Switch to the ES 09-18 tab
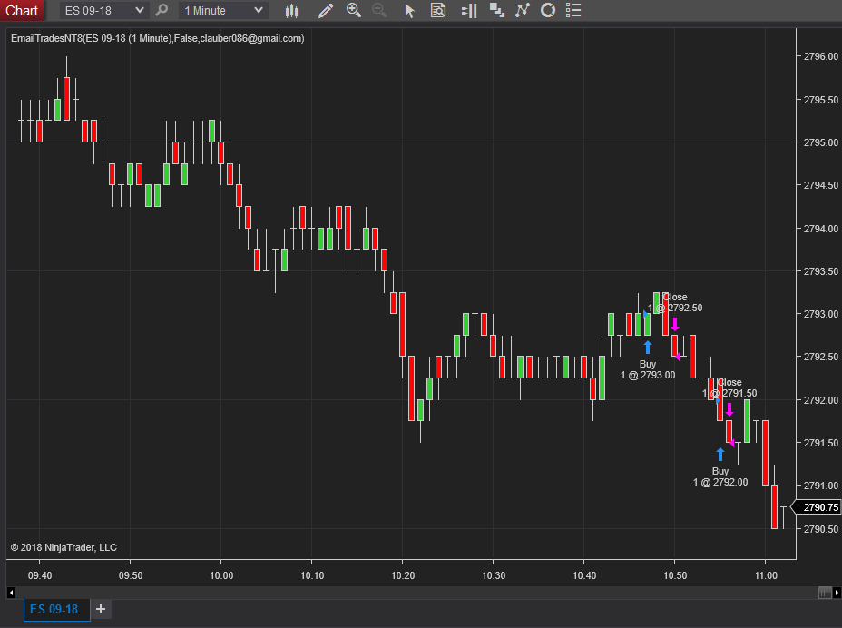 (56, 609)
